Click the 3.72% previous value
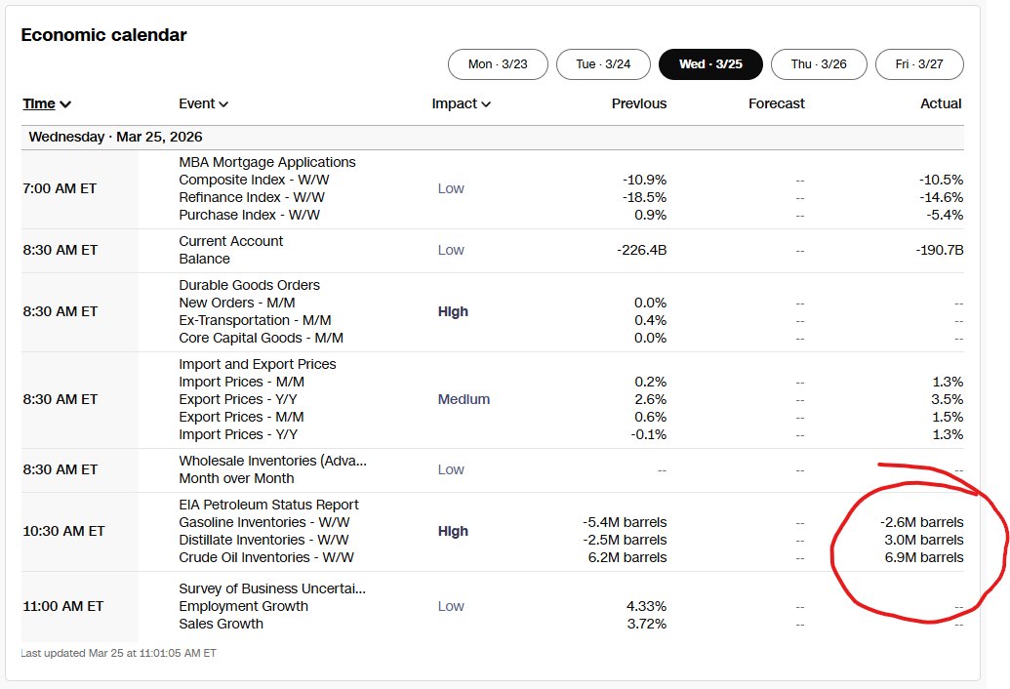Screen dimensions: 1010x689 [x=646, y=624]
